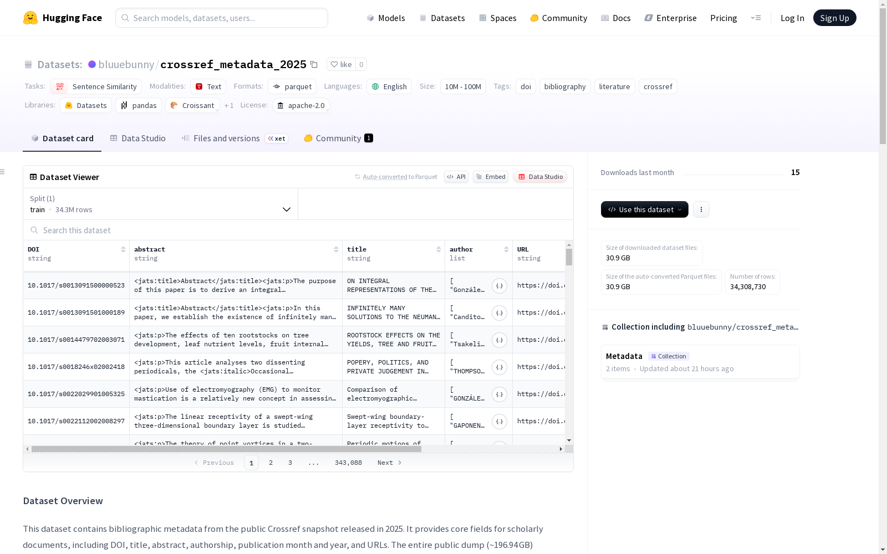Open Community in the top navigation
This screenshot has width=887, height=554.
[559, 18]
